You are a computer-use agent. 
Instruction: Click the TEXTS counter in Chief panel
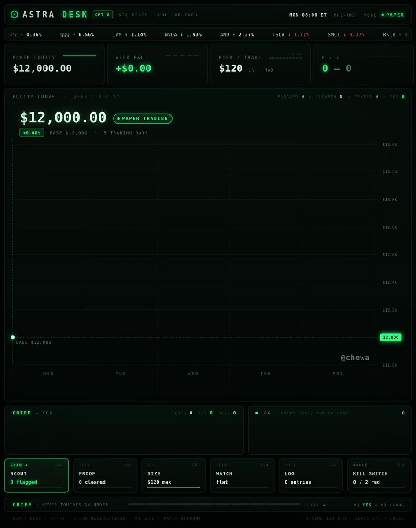[x=182, y=413]
